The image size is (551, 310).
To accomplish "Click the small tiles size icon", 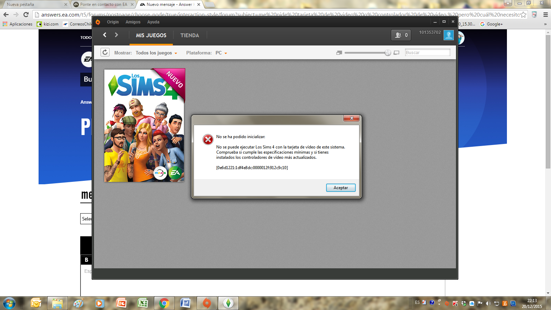I will (x=339, y=53).
